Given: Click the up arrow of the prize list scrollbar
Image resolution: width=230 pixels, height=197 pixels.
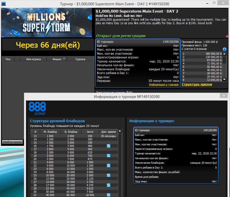Looking at the screenshot, I should tap(224, 54).
